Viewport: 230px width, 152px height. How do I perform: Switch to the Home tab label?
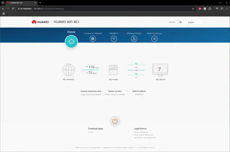(71, 32)
